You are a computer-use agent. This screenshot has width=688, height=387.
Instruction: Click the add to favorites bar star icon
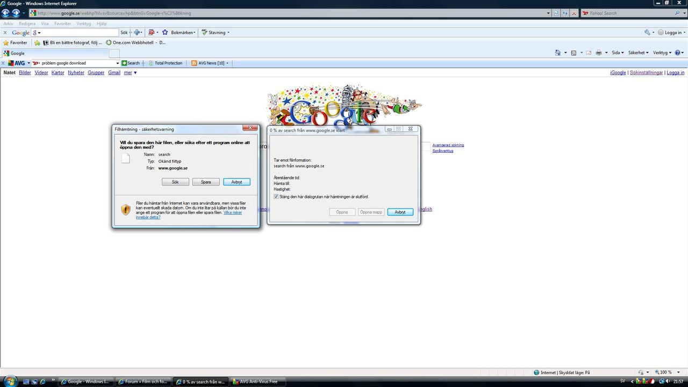(x=38, y=42)
